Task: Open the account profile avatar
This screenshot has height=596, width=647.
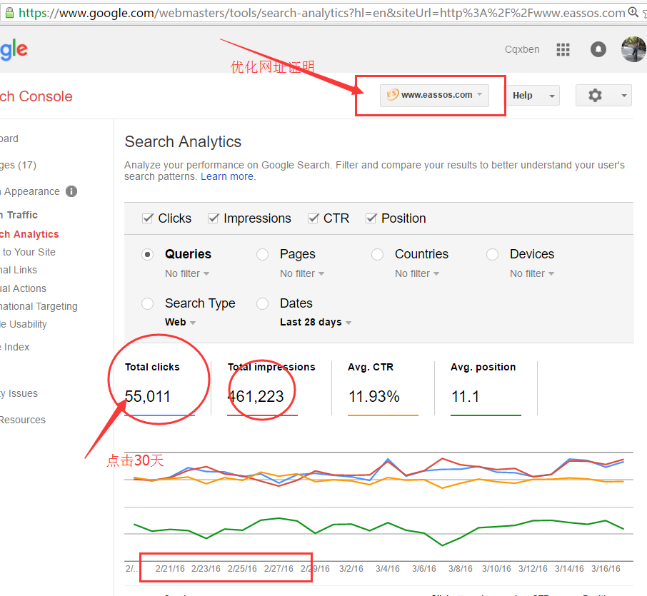Action: click(633, 49)
